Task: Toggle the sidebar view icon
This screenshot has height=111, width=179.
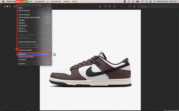Action: click(x=15, y=6)
